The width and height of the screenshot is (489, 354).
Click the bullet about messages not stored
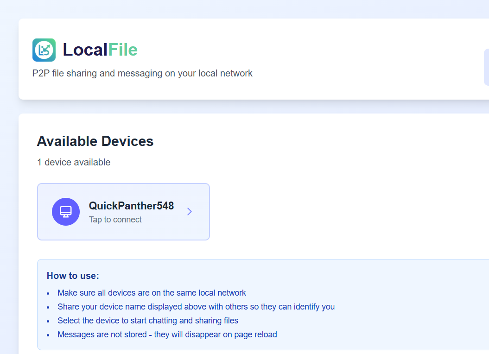tap(167, 334)
